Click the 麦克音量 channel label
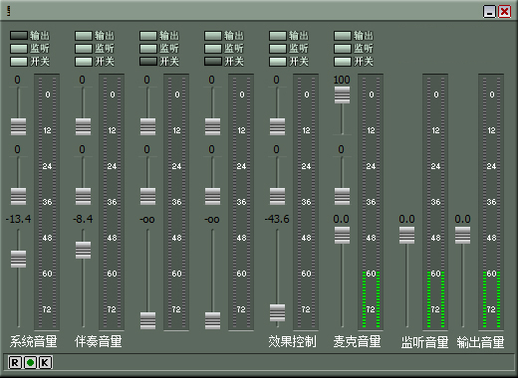The width and height of the screenshot is (518, 378). (357, 341)
